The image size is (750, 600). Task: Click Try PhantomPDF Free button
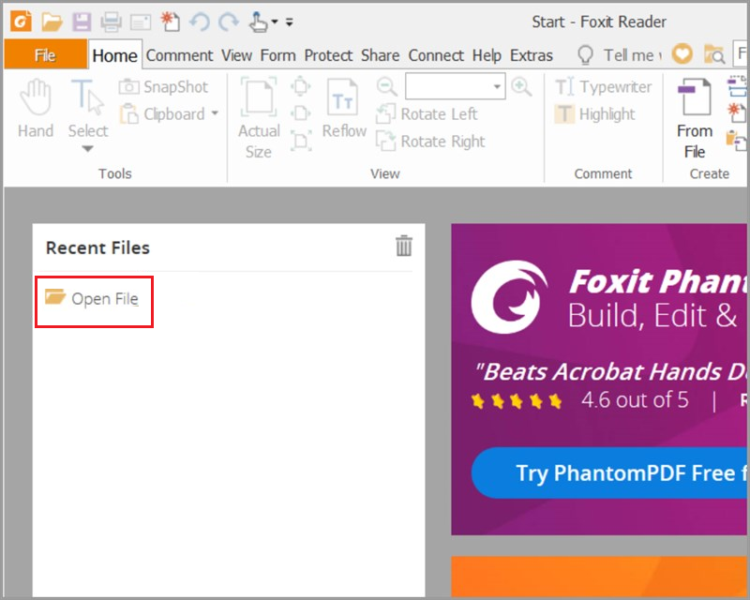click(x=609, y=473)
